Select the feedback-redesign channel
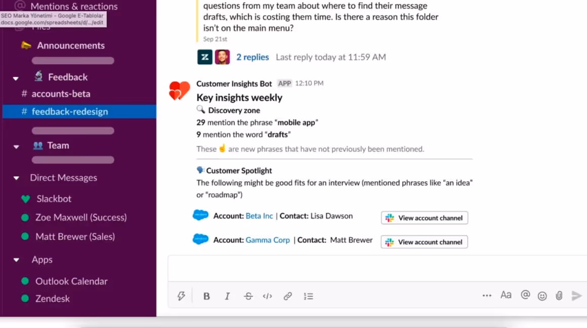This screenshot has width=587, height=328. point(79,111)
